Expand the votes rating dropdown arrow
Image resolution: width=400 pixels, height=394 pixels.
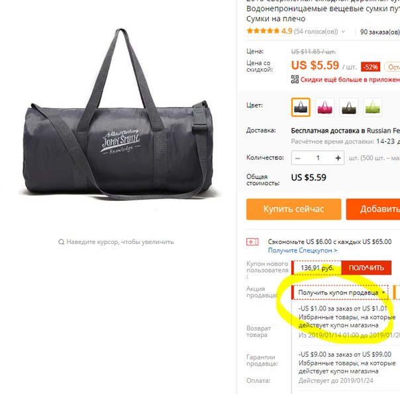pos(343,32)
